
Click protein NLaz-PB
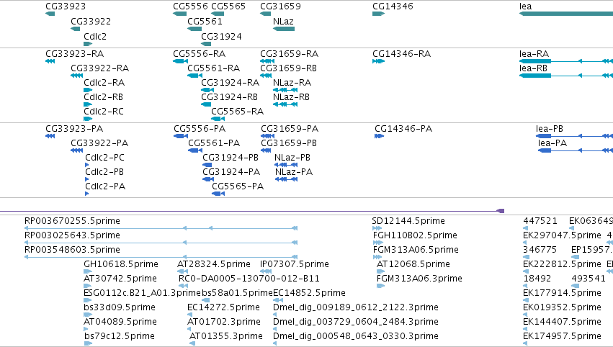(x=292, y=158)
